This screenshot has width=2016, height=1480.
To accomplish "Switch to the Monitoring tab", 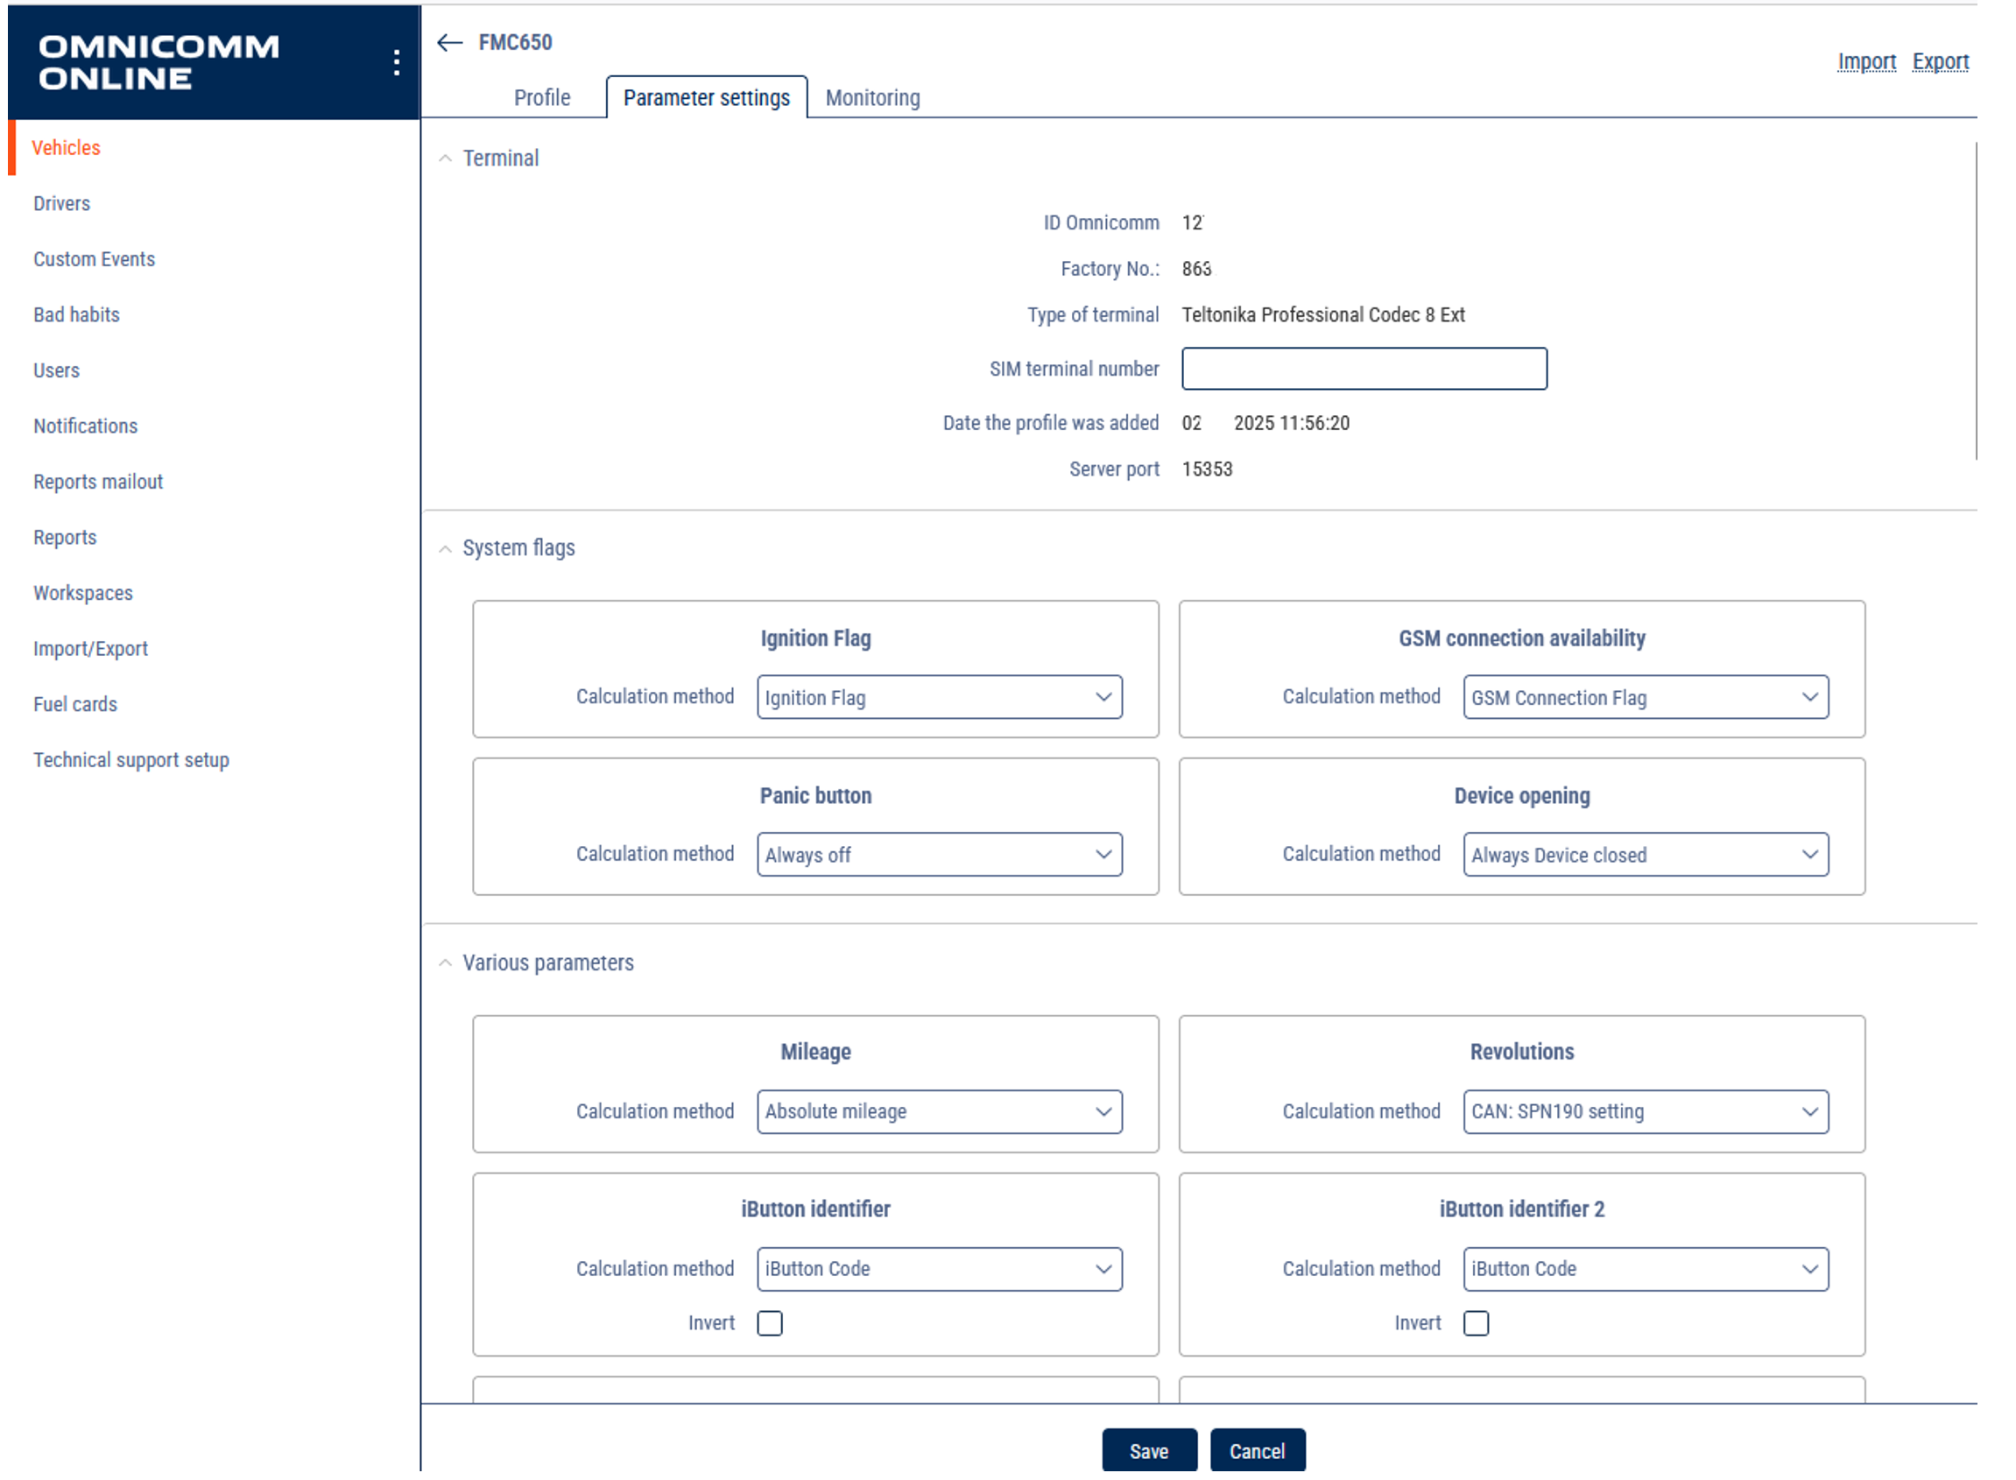I will click(x=873, y=98).
